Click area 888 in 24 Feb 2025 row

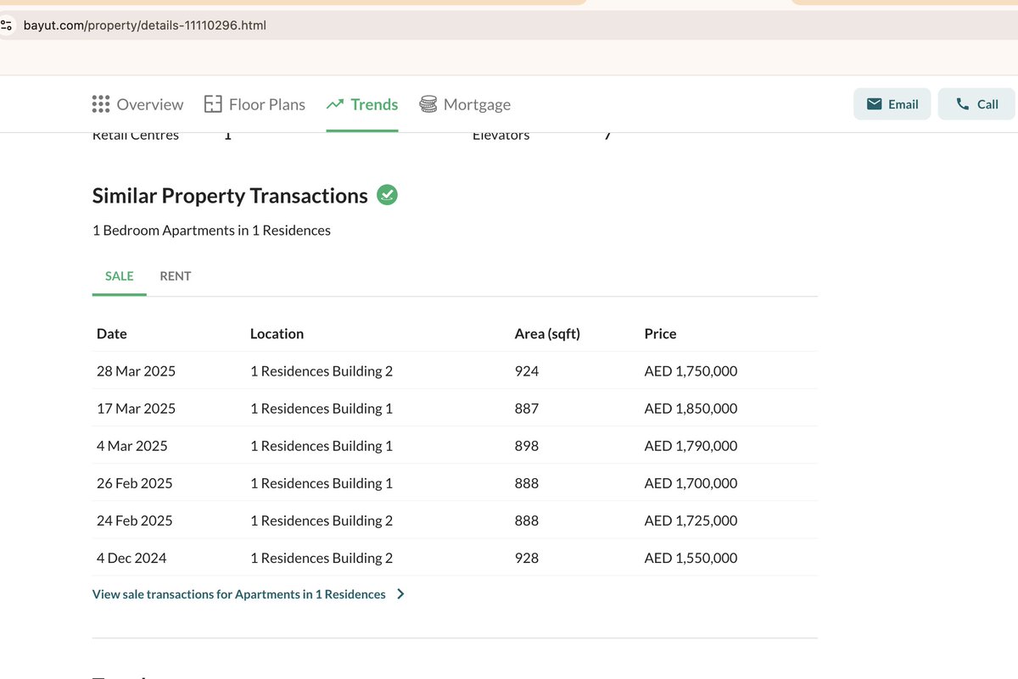point(527,520)
